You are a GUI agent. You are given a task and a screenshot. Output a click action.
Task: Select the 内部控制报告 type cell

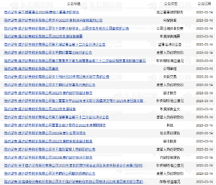point(170,158)
